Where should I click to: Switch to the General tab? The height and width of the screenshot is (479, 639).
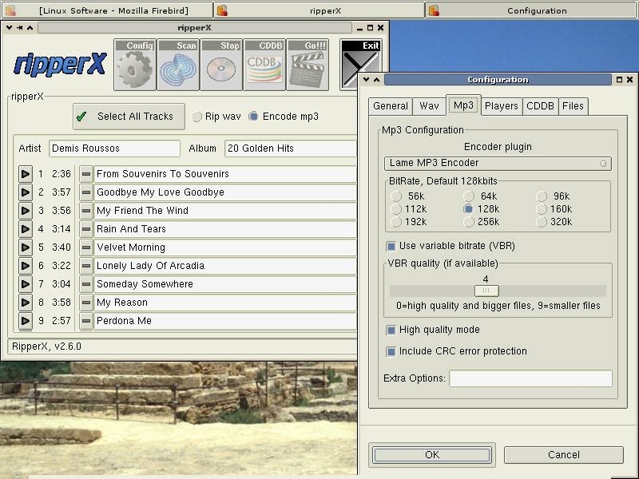click(390, 106)
